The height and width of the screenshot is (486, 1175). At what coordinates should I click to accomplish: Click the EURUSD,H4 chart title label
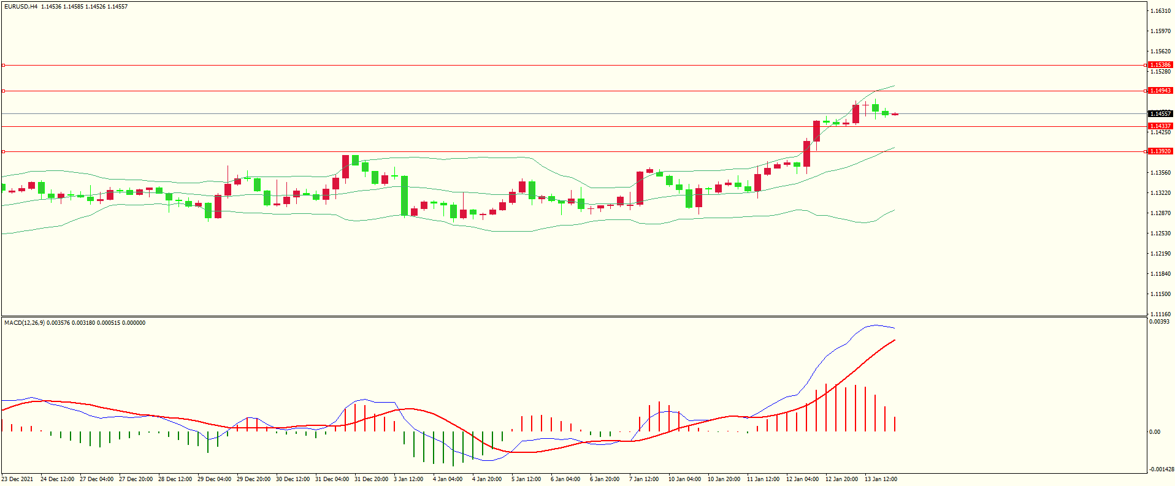click(x=21, y=7)
